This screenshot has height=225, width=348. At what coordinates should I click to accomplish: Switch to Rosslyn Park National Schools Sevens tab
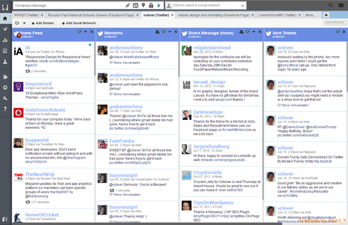coord(91,15)
